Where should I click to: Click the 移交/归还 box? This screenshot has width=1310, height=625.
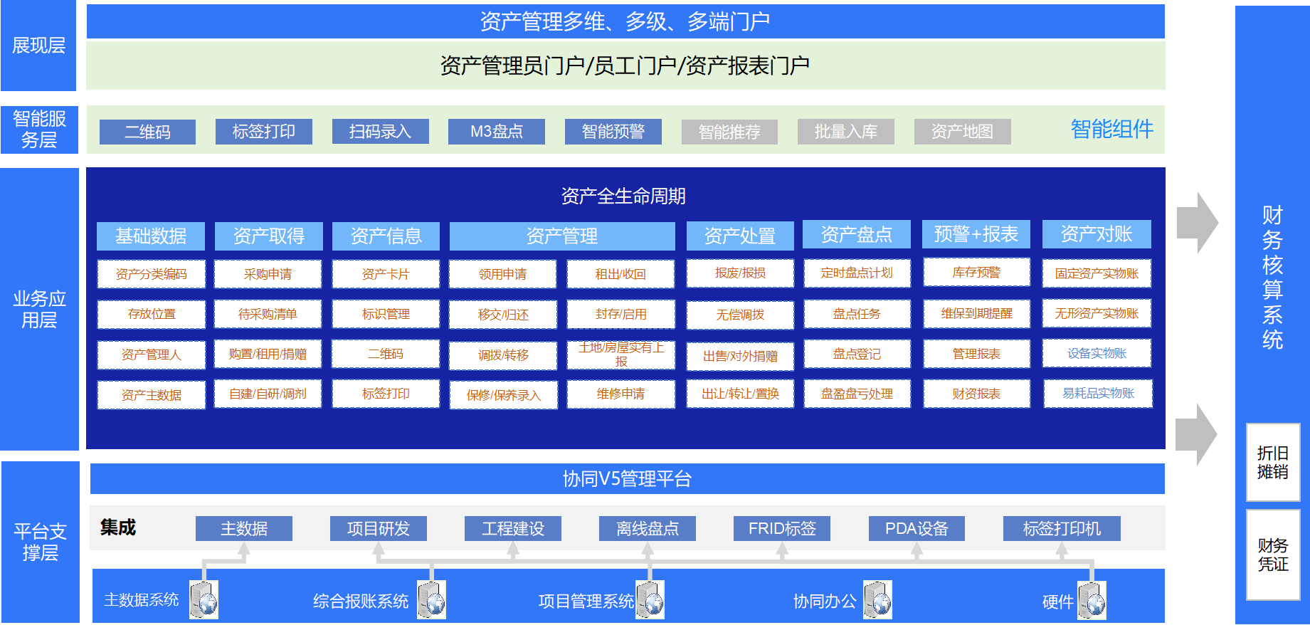[503, 315]
